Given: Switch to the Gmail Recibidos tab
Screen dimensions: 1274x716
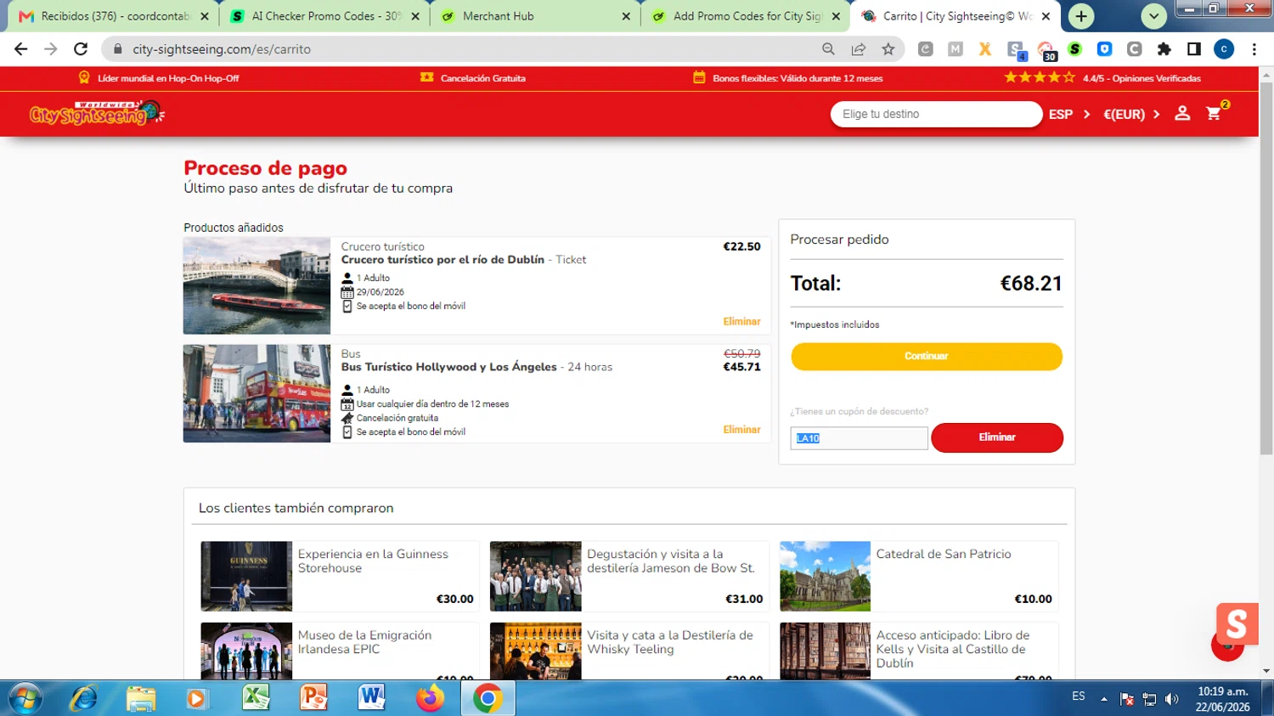Looking at the screenshot, I should pyautogui.click(x=115, y=16).
